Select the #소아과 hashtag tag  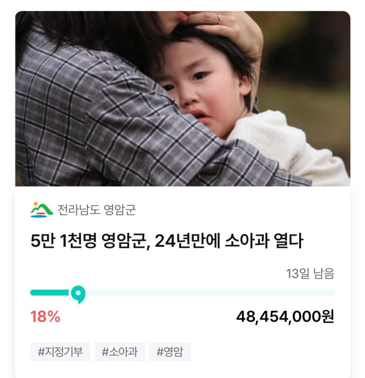coord(120,352)
